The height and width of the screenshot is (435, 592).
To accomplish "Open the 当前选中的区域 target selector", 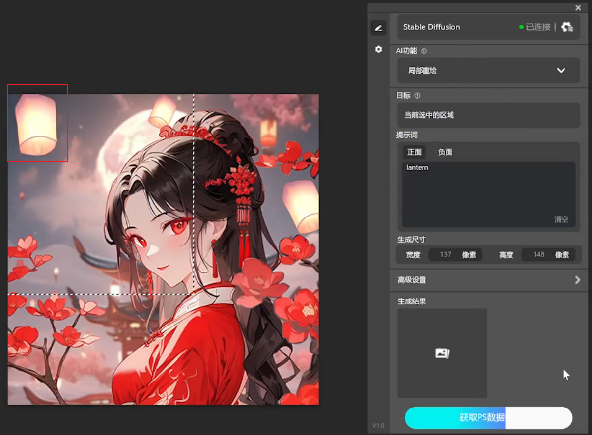I will point(488,115).
